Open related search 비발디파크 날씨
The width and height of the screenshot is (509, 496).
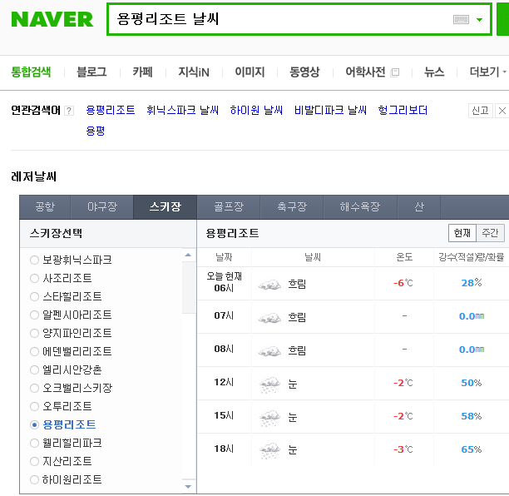[330, 110]
